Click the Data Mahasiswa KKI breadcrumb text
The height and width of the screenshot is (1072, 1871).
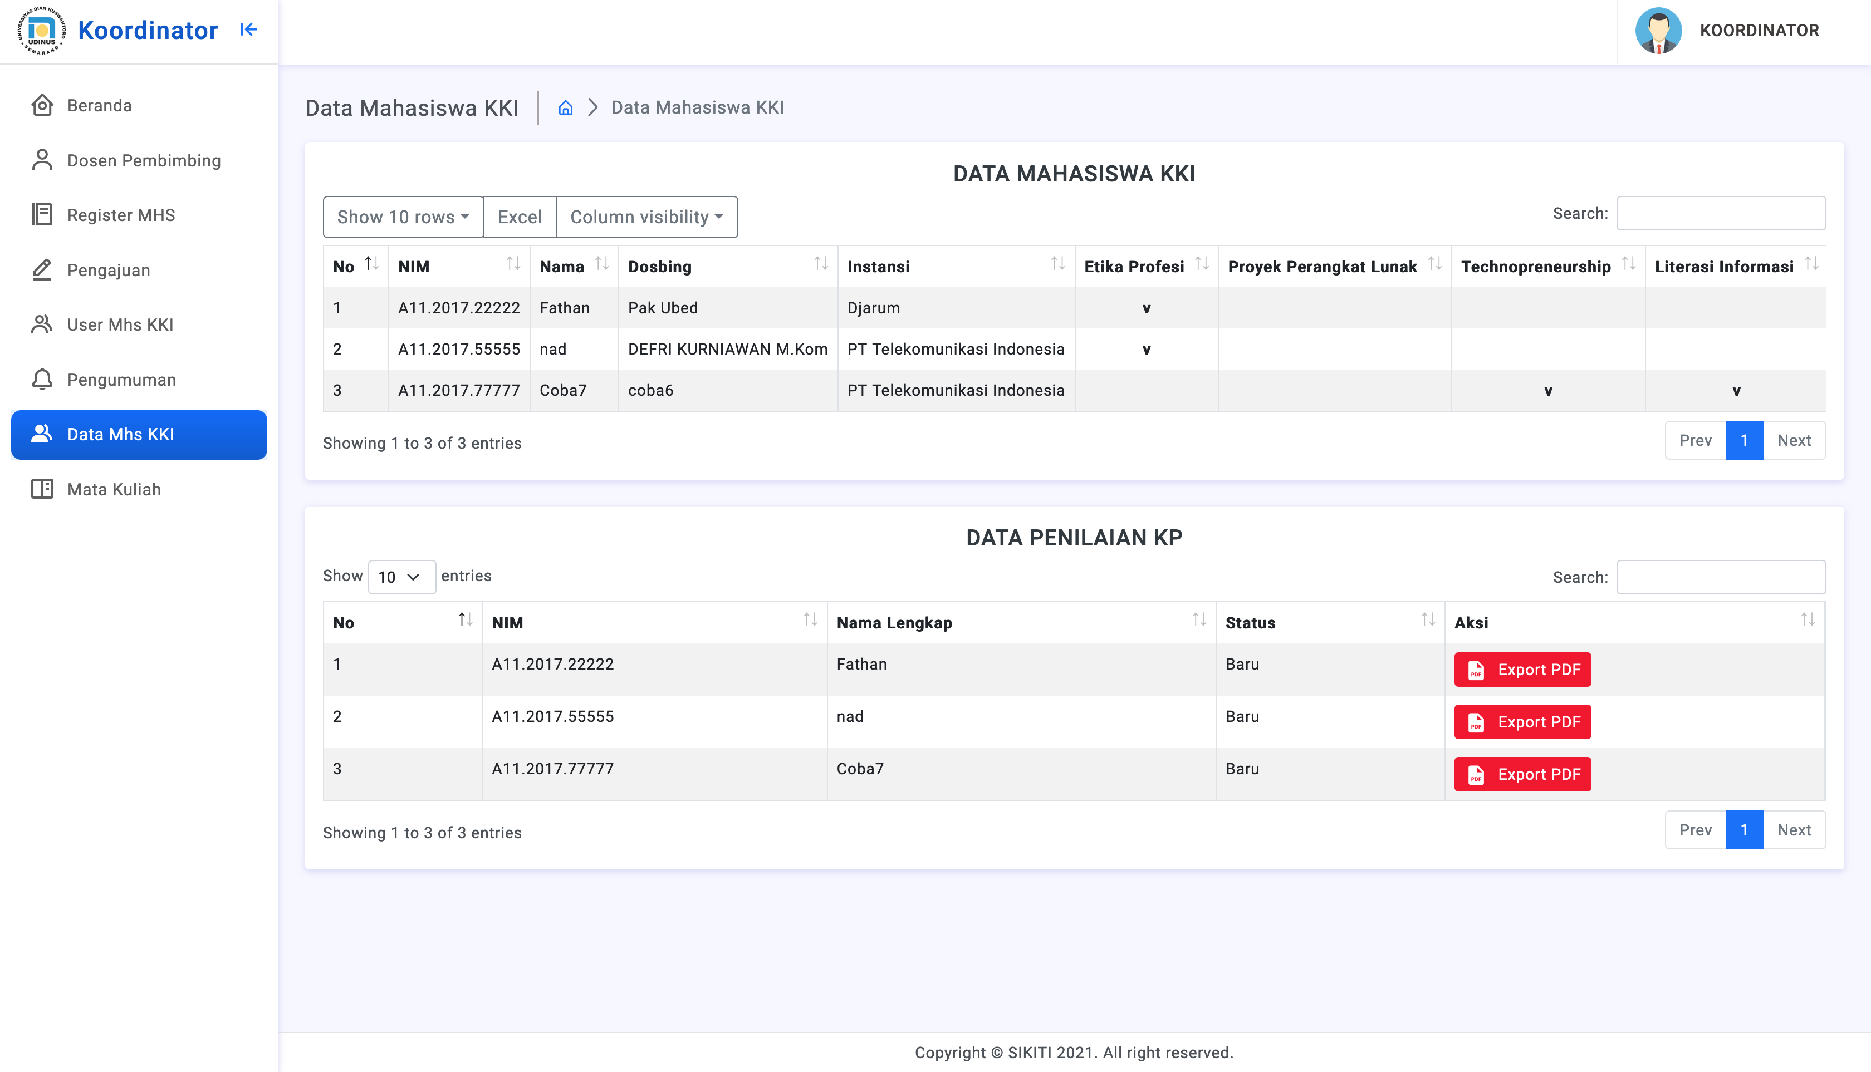point(697,107)
